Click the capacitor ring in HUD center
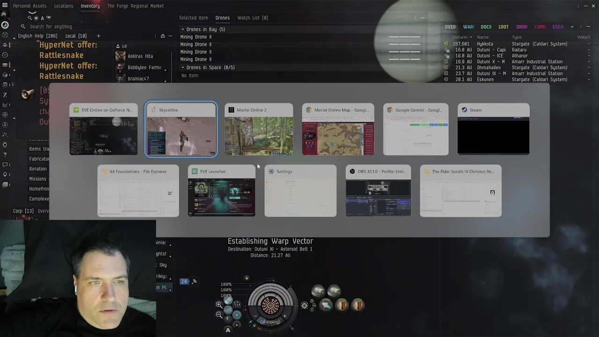This screenshot has width=599, height=337. pos(270,305)
